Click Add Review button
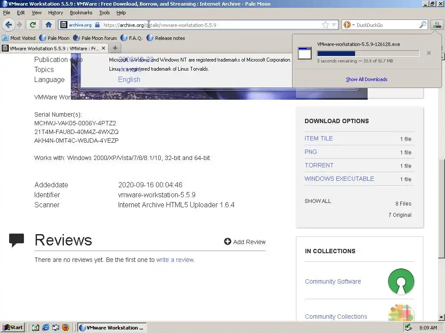 tap(245, 242)
